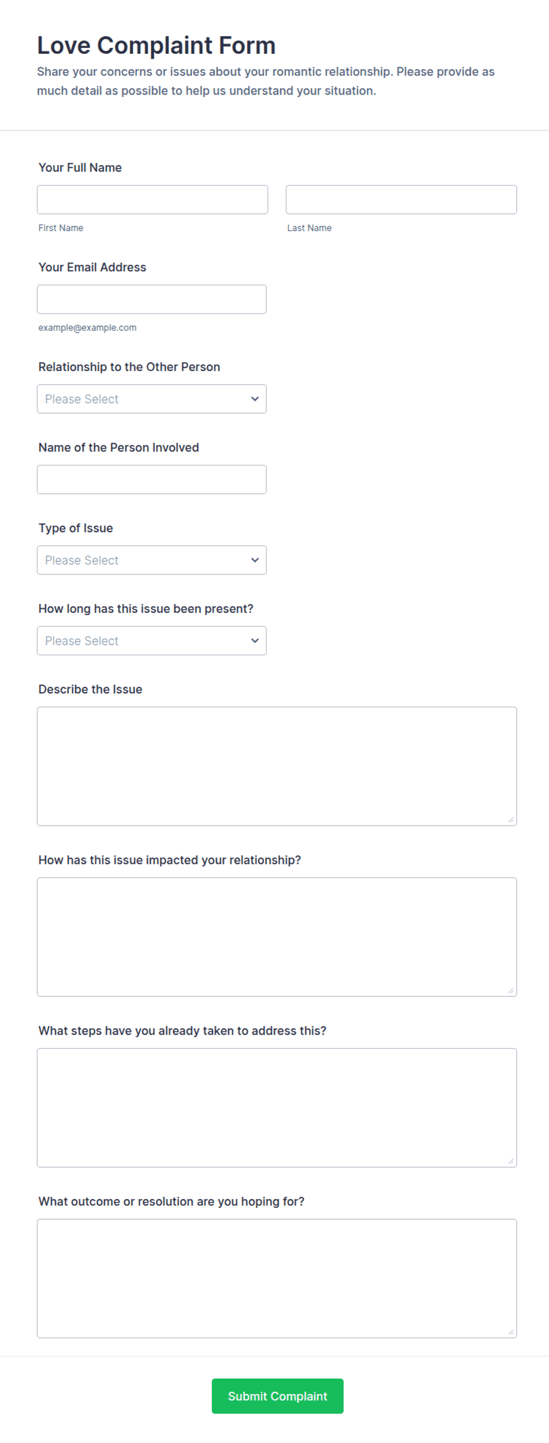The height and width of the screenshot is (1443, 549).
Task: Focus the relationship impact text area
Action: (x=277, y=937)
